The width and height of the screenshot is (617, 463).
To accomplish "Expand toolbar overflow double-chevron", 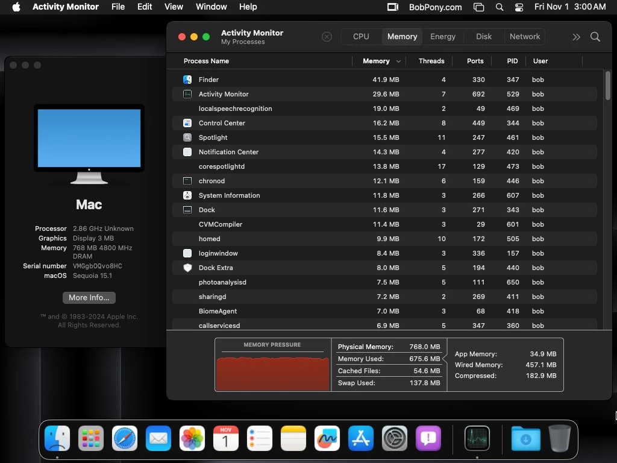I will point(576,37).
